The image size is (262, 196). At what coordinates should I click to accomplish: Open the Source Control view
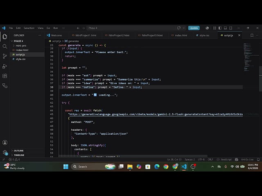pyautogui.click(x=5, y=56)
